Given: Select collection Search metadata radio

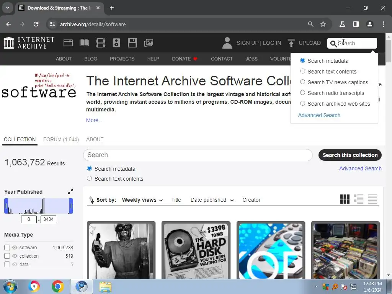Looking at the screenshot, I should click(89, 168).
